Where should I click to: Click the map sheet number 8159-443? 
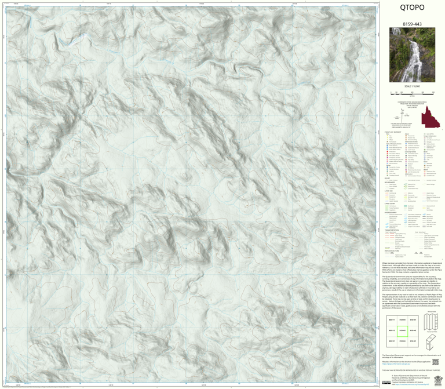412,24
